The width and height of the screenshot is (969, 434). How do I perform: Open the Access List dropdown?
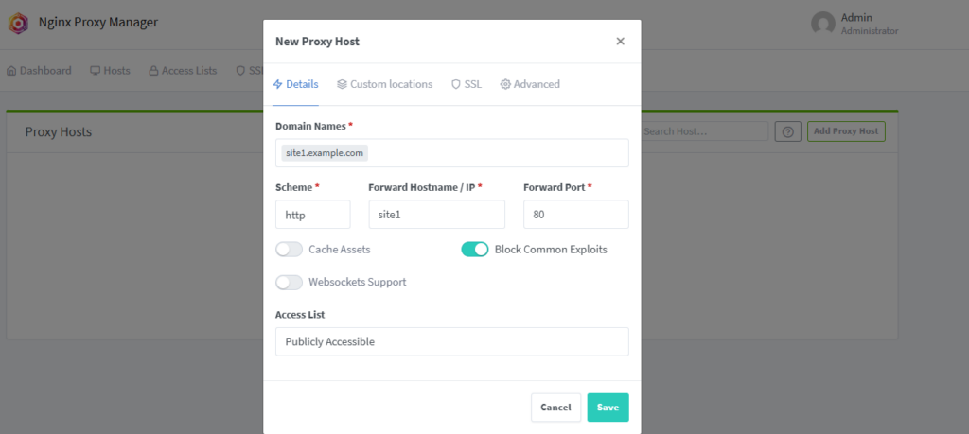[452, 341]
